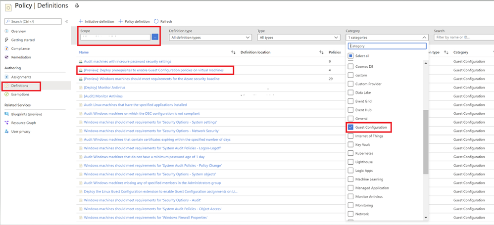Go to Assignments in the Authoring section
The image size is (494, 225).
click(x=21, y=77)
